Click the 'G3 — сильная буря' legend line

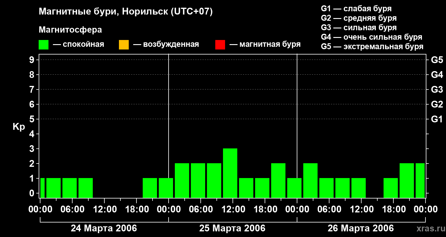359,28
